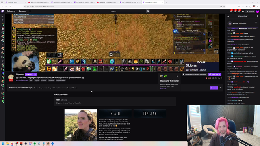Click the whispers icon with red badge

click(239, 11)
